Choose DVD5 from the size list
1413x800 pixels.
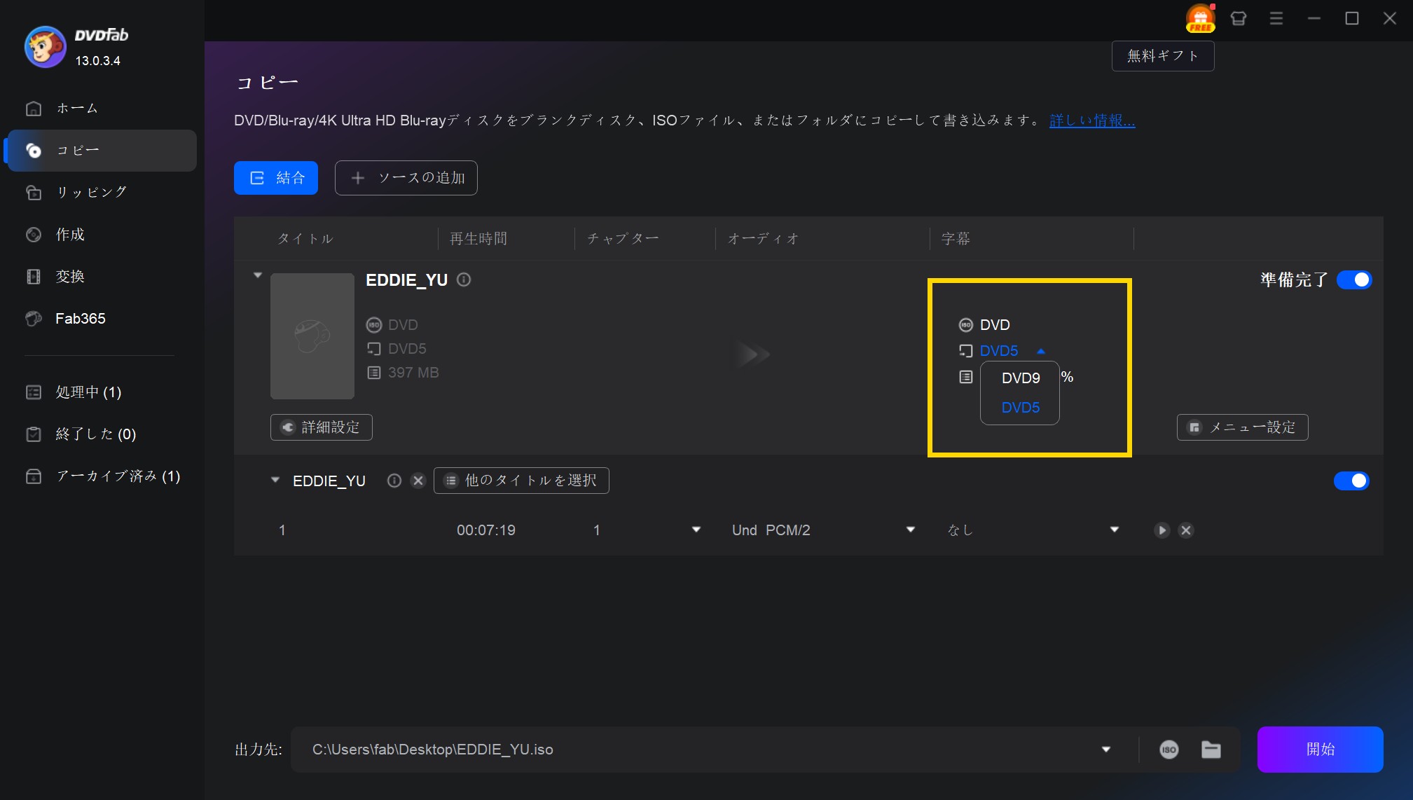click(1021, 408)
